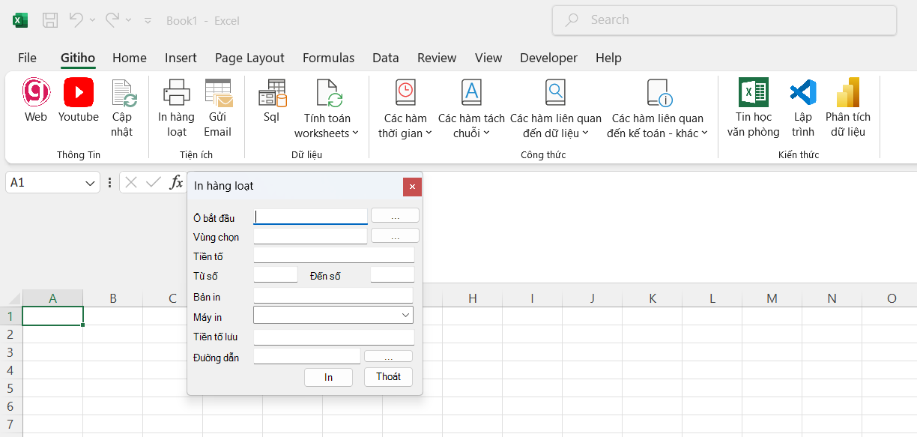Click the Save icon in title bar

coord(50,20)
